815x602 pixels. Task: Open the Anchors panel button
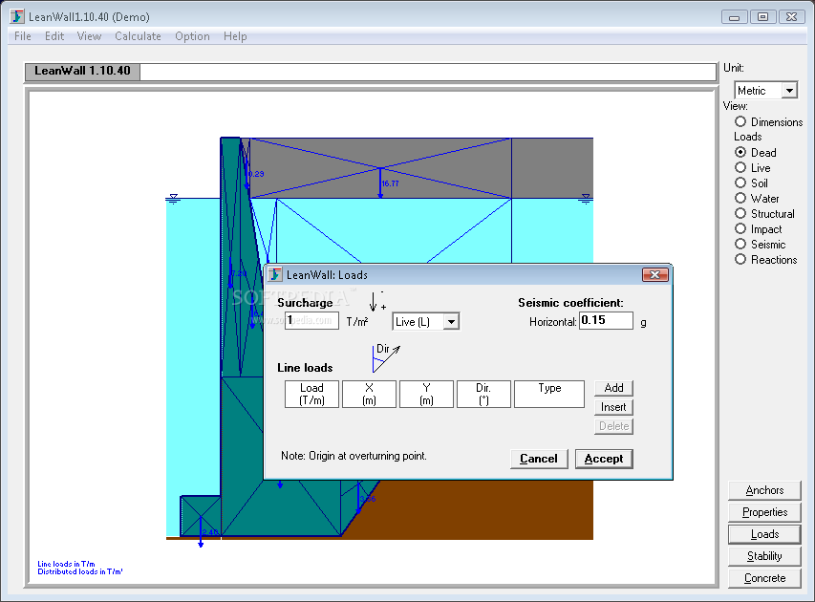point(764,490)
